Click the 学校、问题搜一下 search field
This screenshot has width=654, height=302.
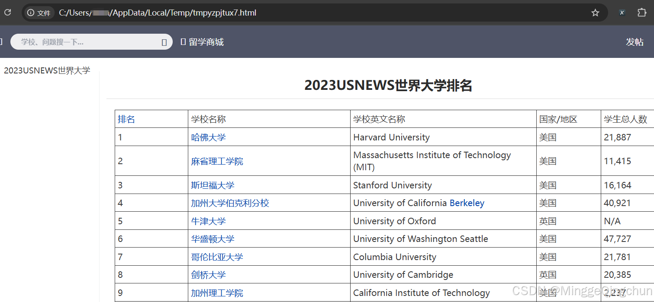pos(91,42)
